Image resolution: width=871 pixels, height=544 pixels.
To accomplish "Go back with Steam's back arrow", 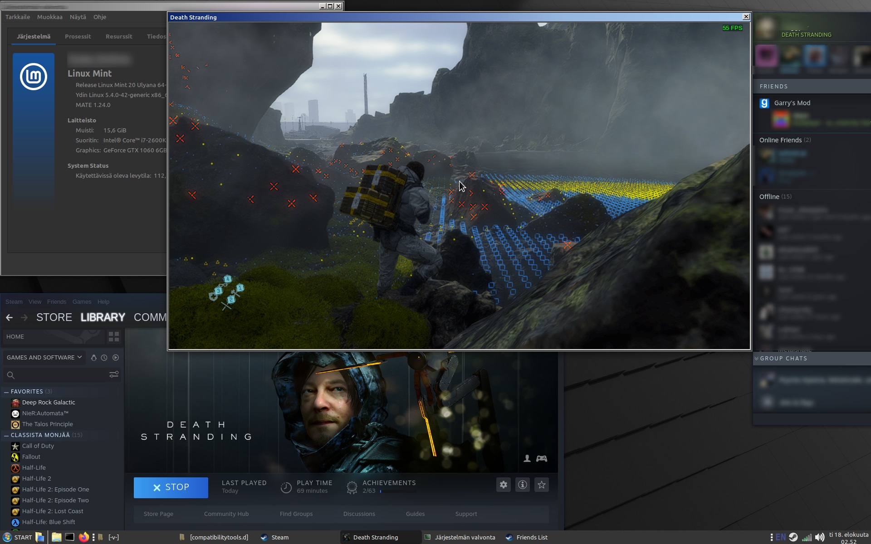I will point(10,317).
